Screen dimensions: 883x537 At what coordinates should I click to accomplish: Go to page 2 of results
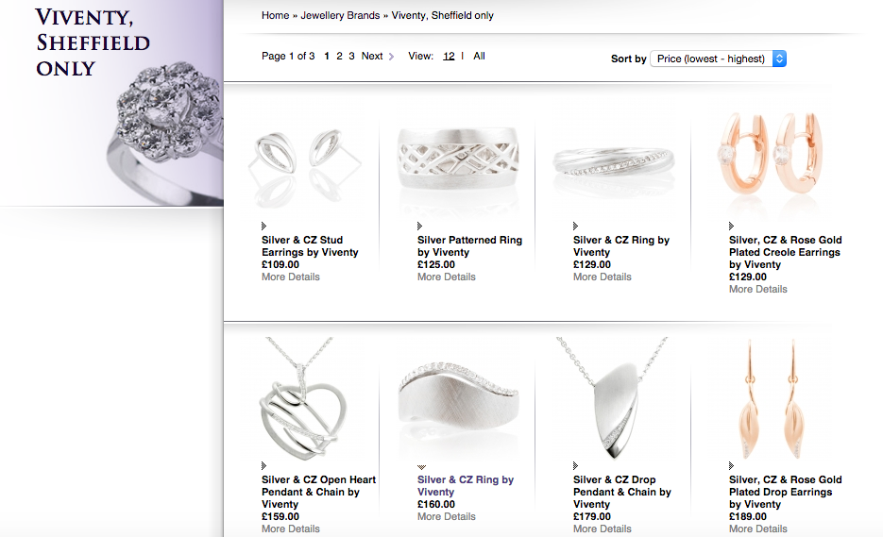339,56
